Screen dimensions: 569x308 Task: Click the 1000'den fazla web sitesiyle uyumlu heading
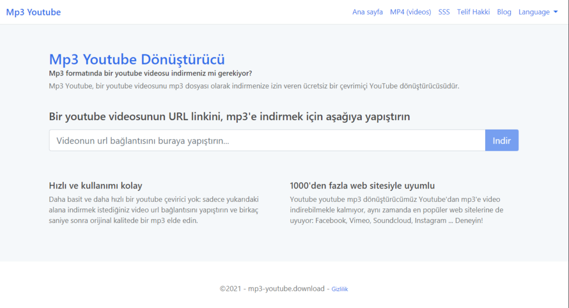(362, 186)
